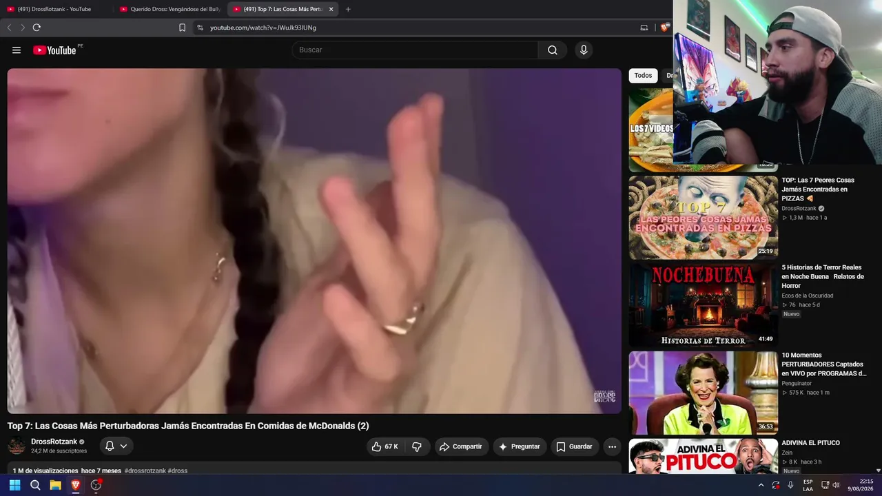This screenshot has height=496, width=882.
Task: Click the "1 M de visualizaciones" description text
Action: click(45, 471)
